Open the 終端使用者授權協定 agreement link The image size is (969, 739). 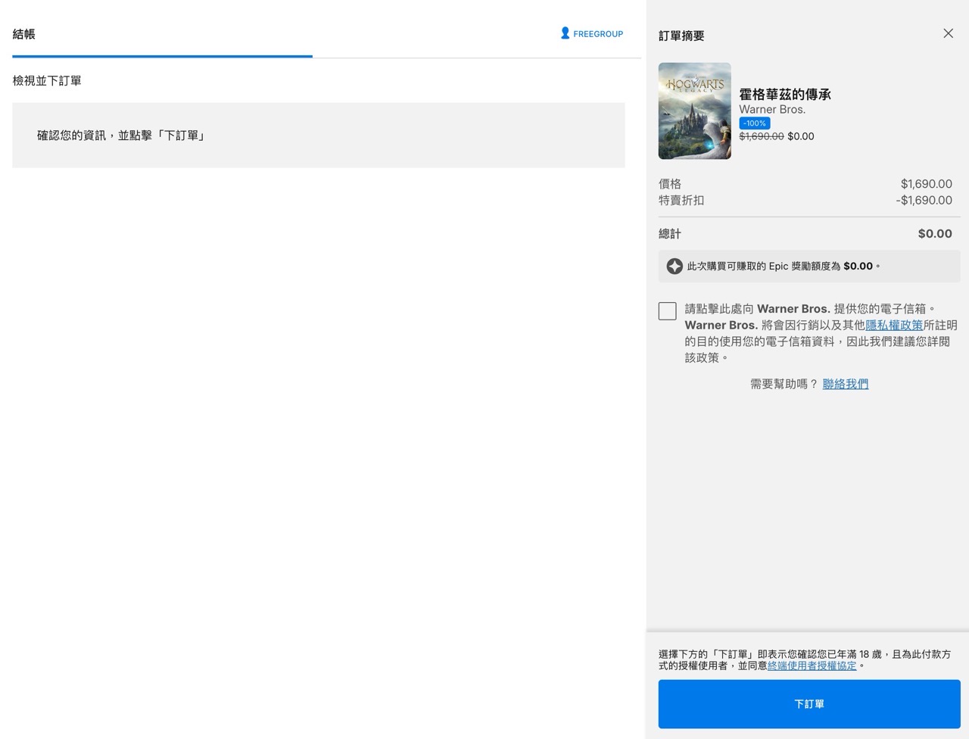811,666
